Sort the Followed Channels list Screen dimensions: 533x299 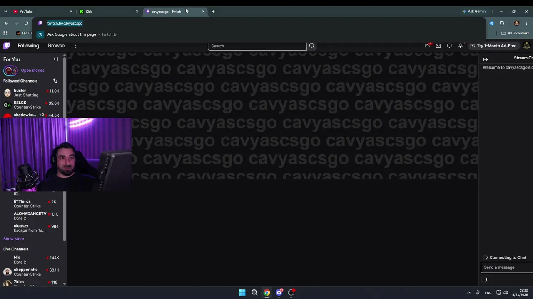click(55, 81)
